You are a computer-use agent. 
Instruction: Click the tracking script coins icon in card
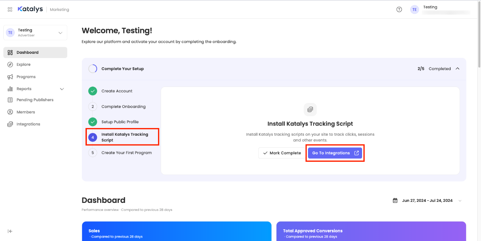(x=310, y=110)
